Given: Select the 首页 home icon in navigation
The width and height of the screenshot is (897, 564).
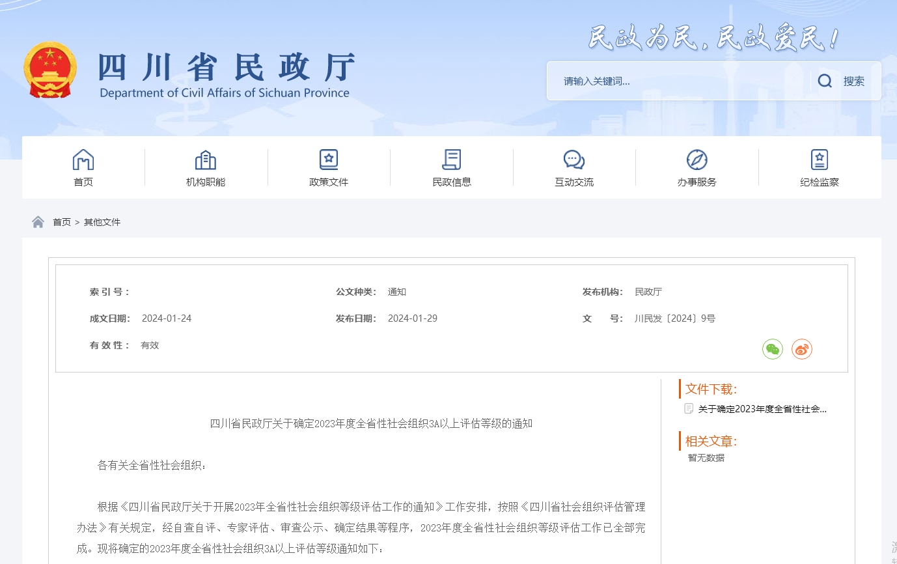Looking at the screenshot, I should pos(83,160).
